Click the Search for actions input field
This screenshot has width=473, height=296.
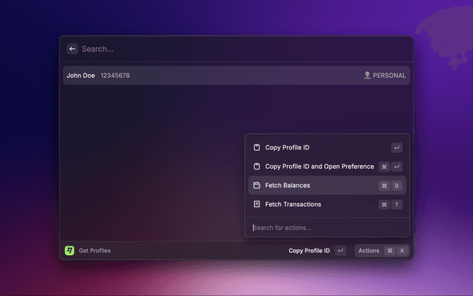[x=325, y=227]
